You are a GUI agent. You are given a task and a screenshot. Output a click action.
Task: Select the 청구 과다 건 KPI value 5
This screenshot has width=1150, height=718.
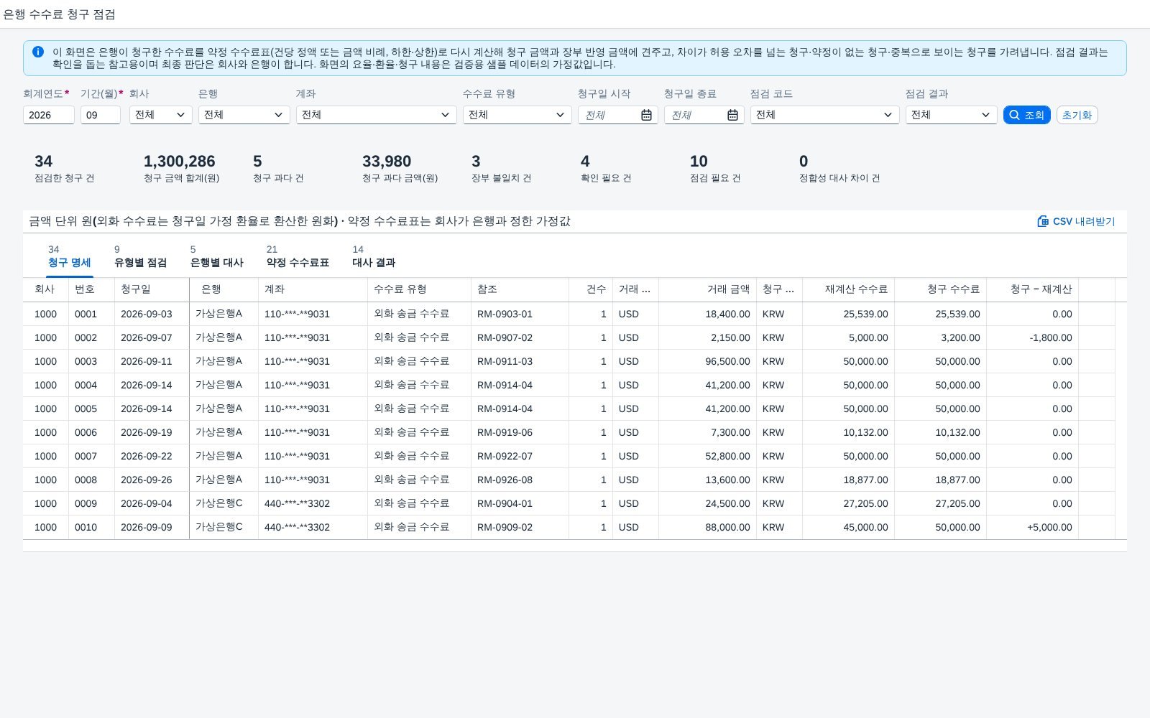(257, 162)
